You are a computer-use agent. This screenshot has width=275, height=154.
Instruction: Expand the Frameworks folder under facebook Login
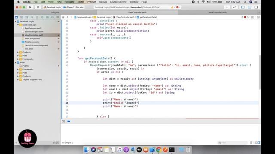click(x=18, y=59)
